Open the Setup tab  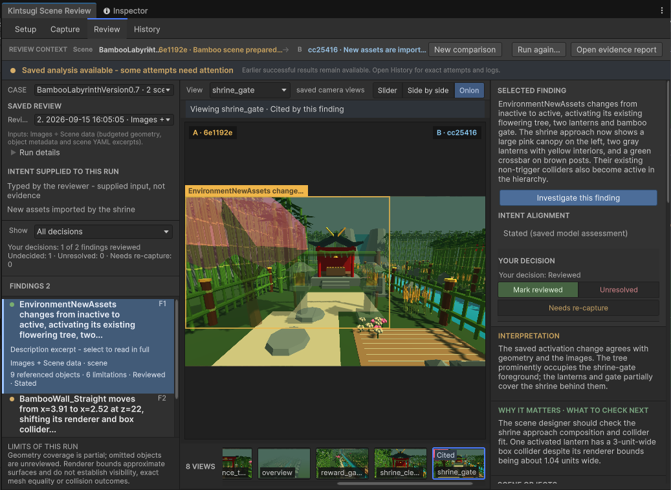coord(25,29)
